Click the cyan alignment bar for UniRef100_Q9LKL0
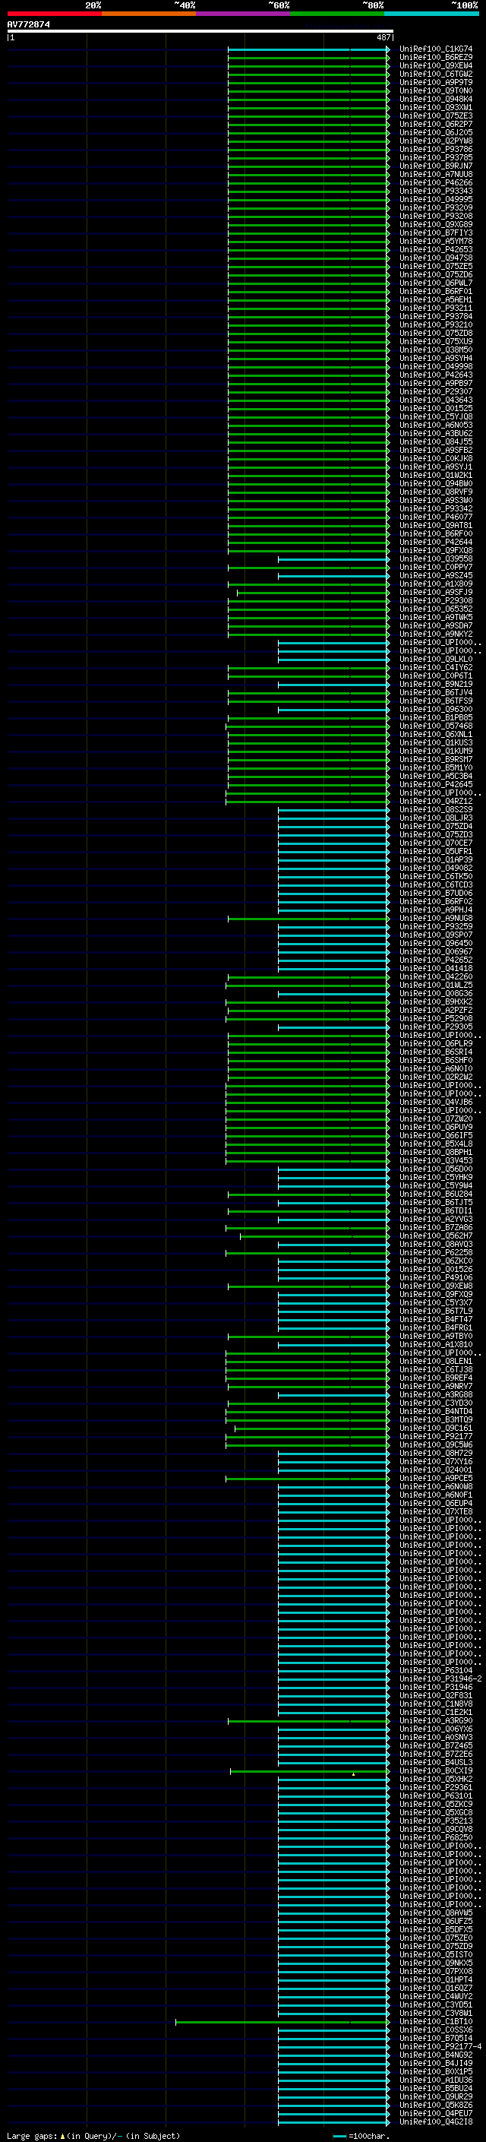 tap(333, 660)
